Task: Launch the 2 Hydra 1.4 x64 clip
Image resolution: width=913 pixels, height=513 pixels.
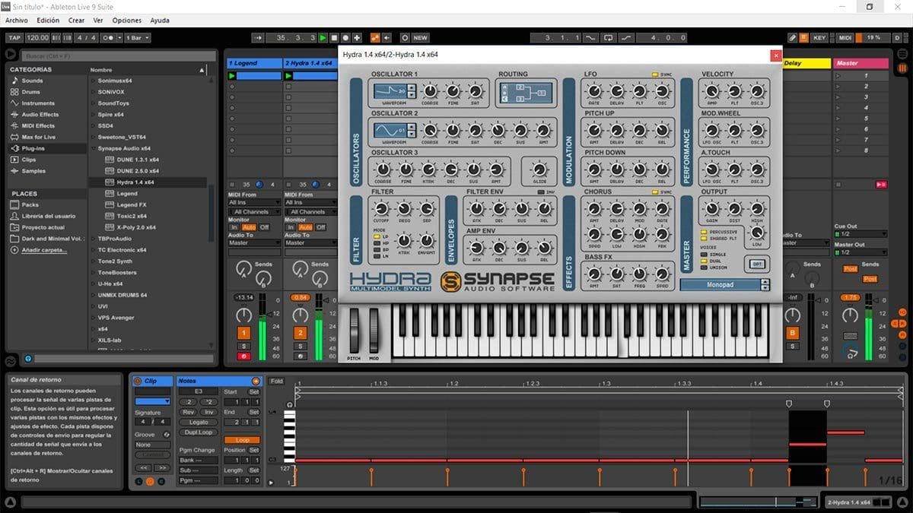Action: pos(289,75)
